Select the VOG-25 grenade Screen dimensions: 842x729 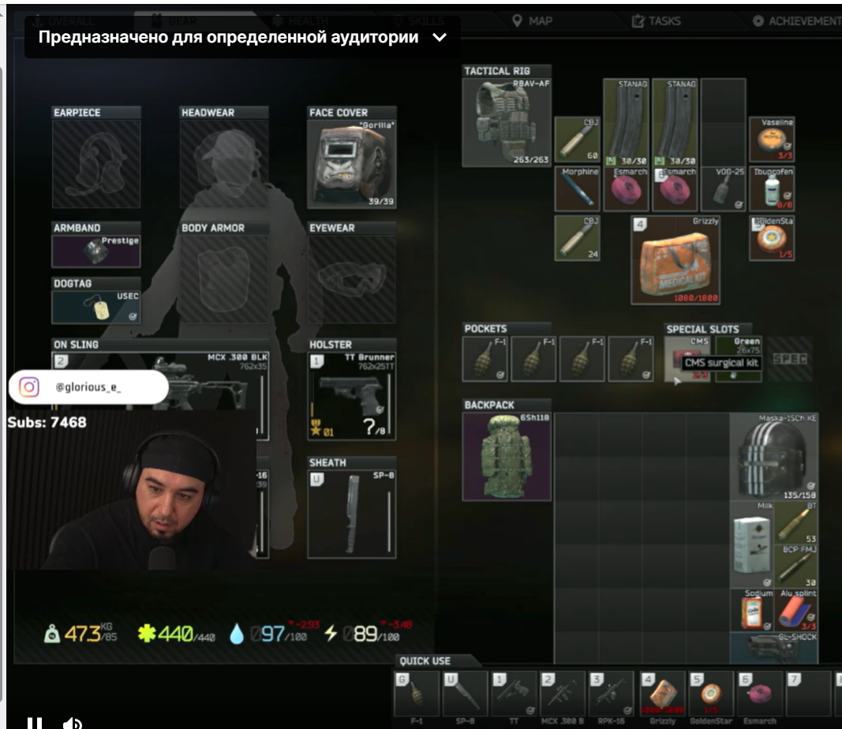coord(724,189)
